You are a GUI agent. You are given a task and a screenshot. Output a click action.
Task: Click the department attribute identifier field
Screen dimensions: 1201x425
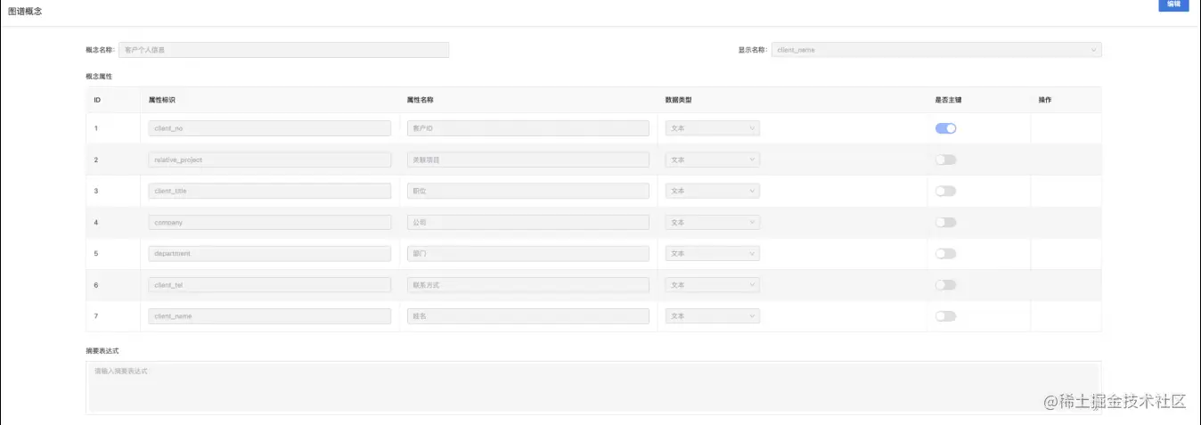pos(270,253)
